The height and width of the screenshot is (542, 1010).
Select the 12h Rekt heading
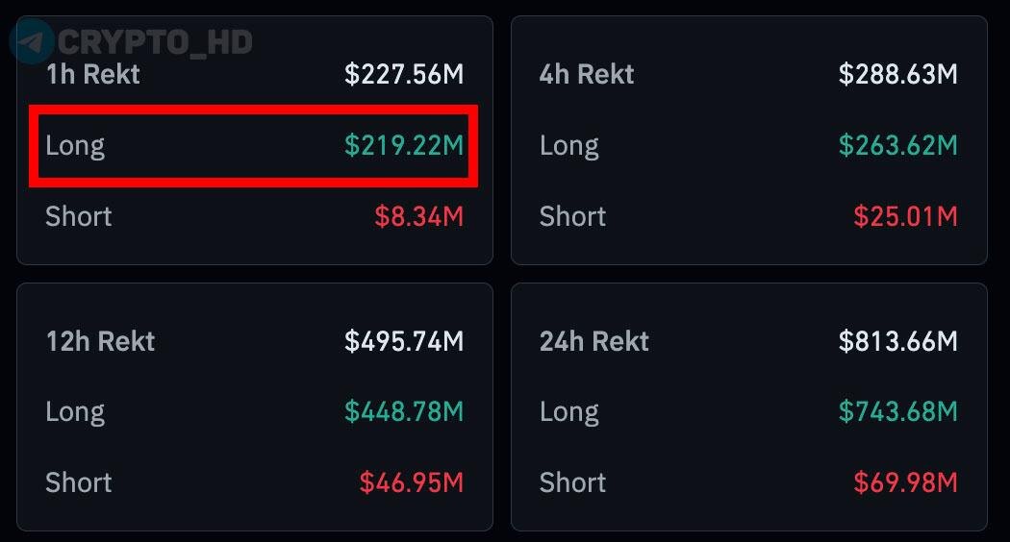pos(100,341)
